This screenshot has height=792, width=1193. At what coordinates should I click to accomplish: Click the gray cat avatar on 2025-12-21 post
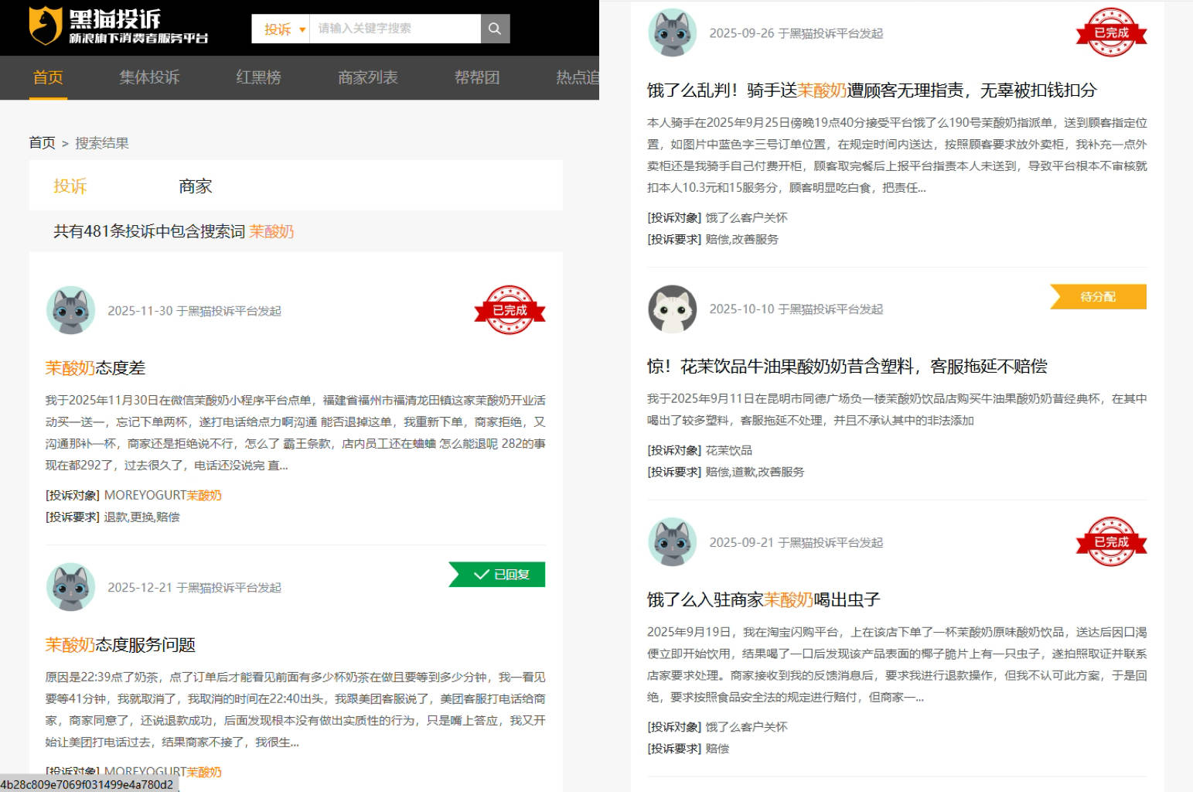pyautogui.click(x=70, y=587)
